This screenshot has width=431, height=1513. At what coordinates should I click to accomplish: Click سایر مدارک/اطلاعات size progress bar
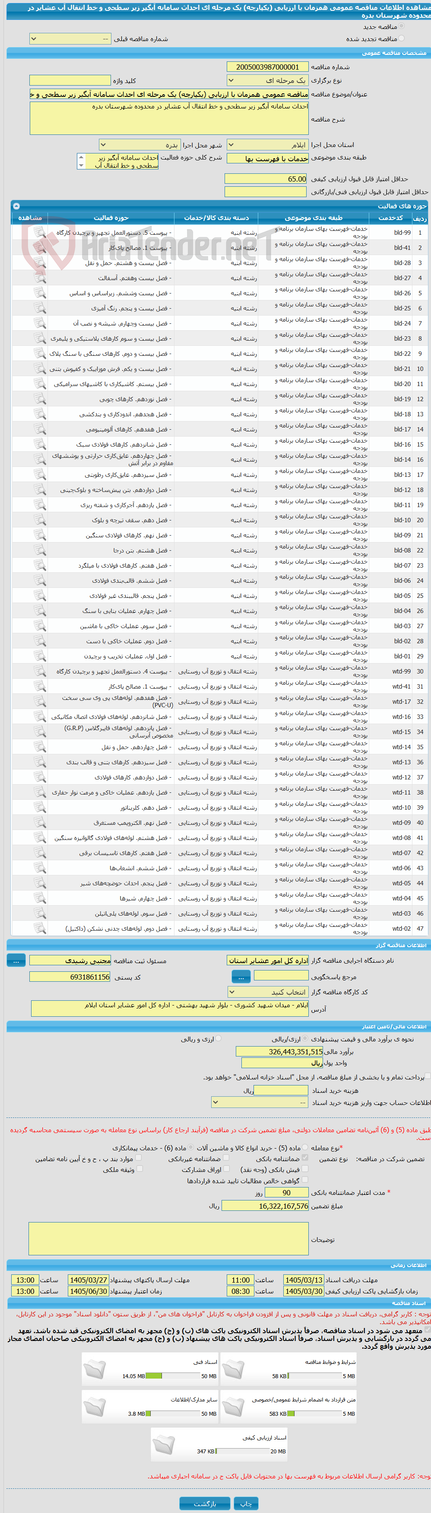pyautogui.click(x=172, y=1414)
